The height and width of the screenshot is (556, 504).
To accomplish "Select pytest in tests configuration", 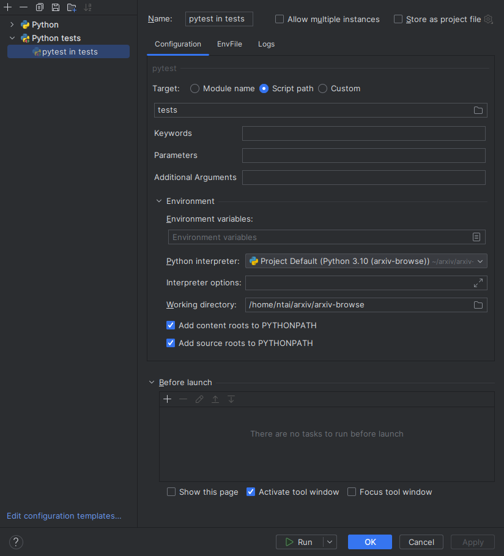I will (69, 52).
